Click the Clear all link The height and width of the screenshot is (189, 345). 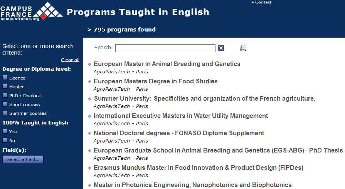coord(70,60)
